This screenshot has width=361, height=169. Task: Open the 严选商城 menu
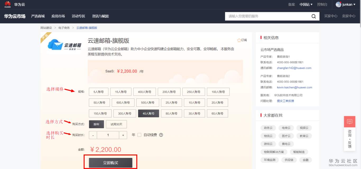tap(38, 16)
